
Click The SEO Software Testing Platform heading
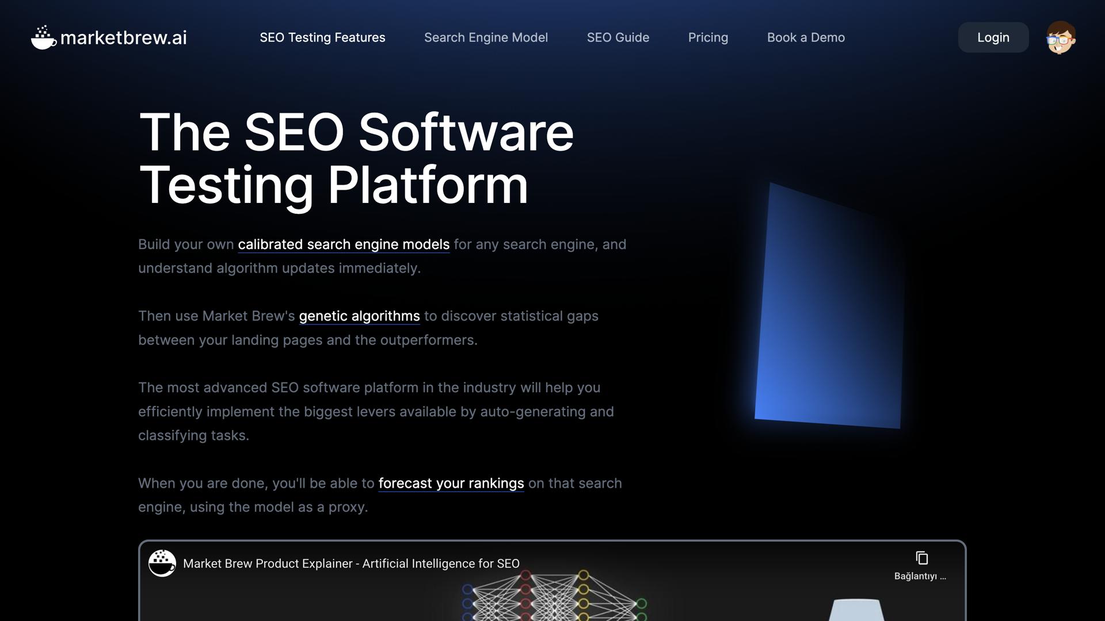(356, 158)
